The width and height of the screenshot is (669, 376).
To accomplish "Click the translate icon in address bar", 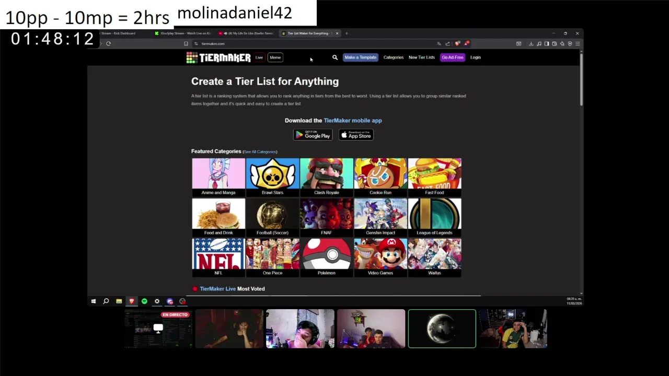I will tap(439, 43).
